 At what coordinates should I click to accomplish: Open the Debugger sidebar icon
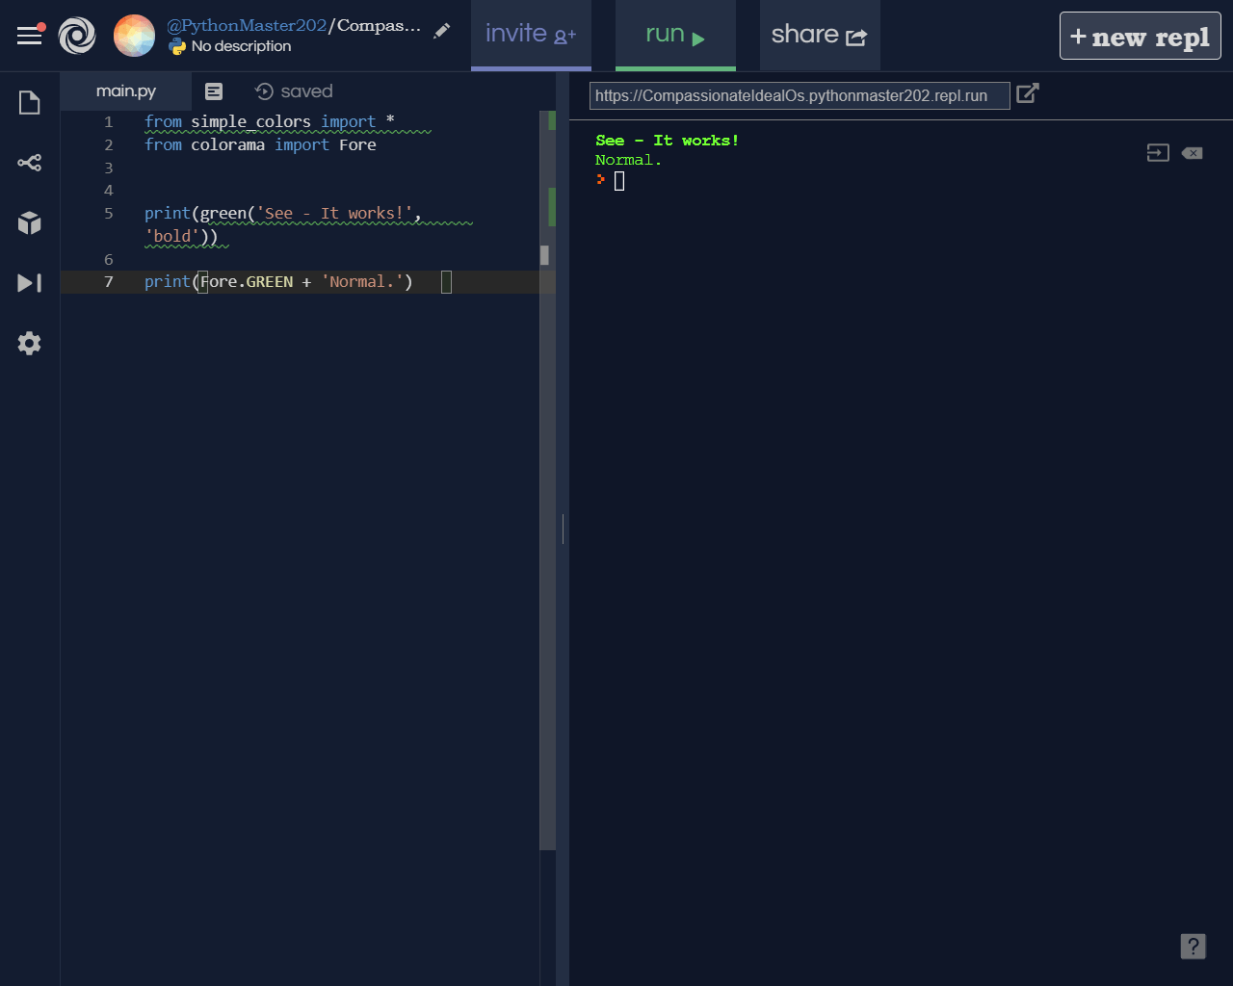30,283
